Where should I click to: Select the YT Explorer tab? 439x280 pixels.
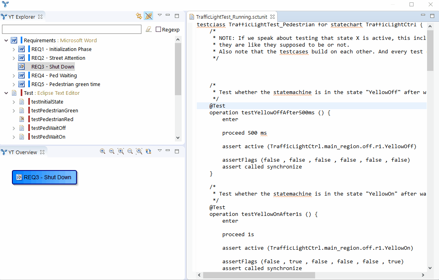click(22, 17)
